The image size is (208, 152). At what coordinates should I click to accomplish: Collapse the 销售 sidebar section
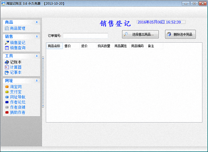(37, 36)
